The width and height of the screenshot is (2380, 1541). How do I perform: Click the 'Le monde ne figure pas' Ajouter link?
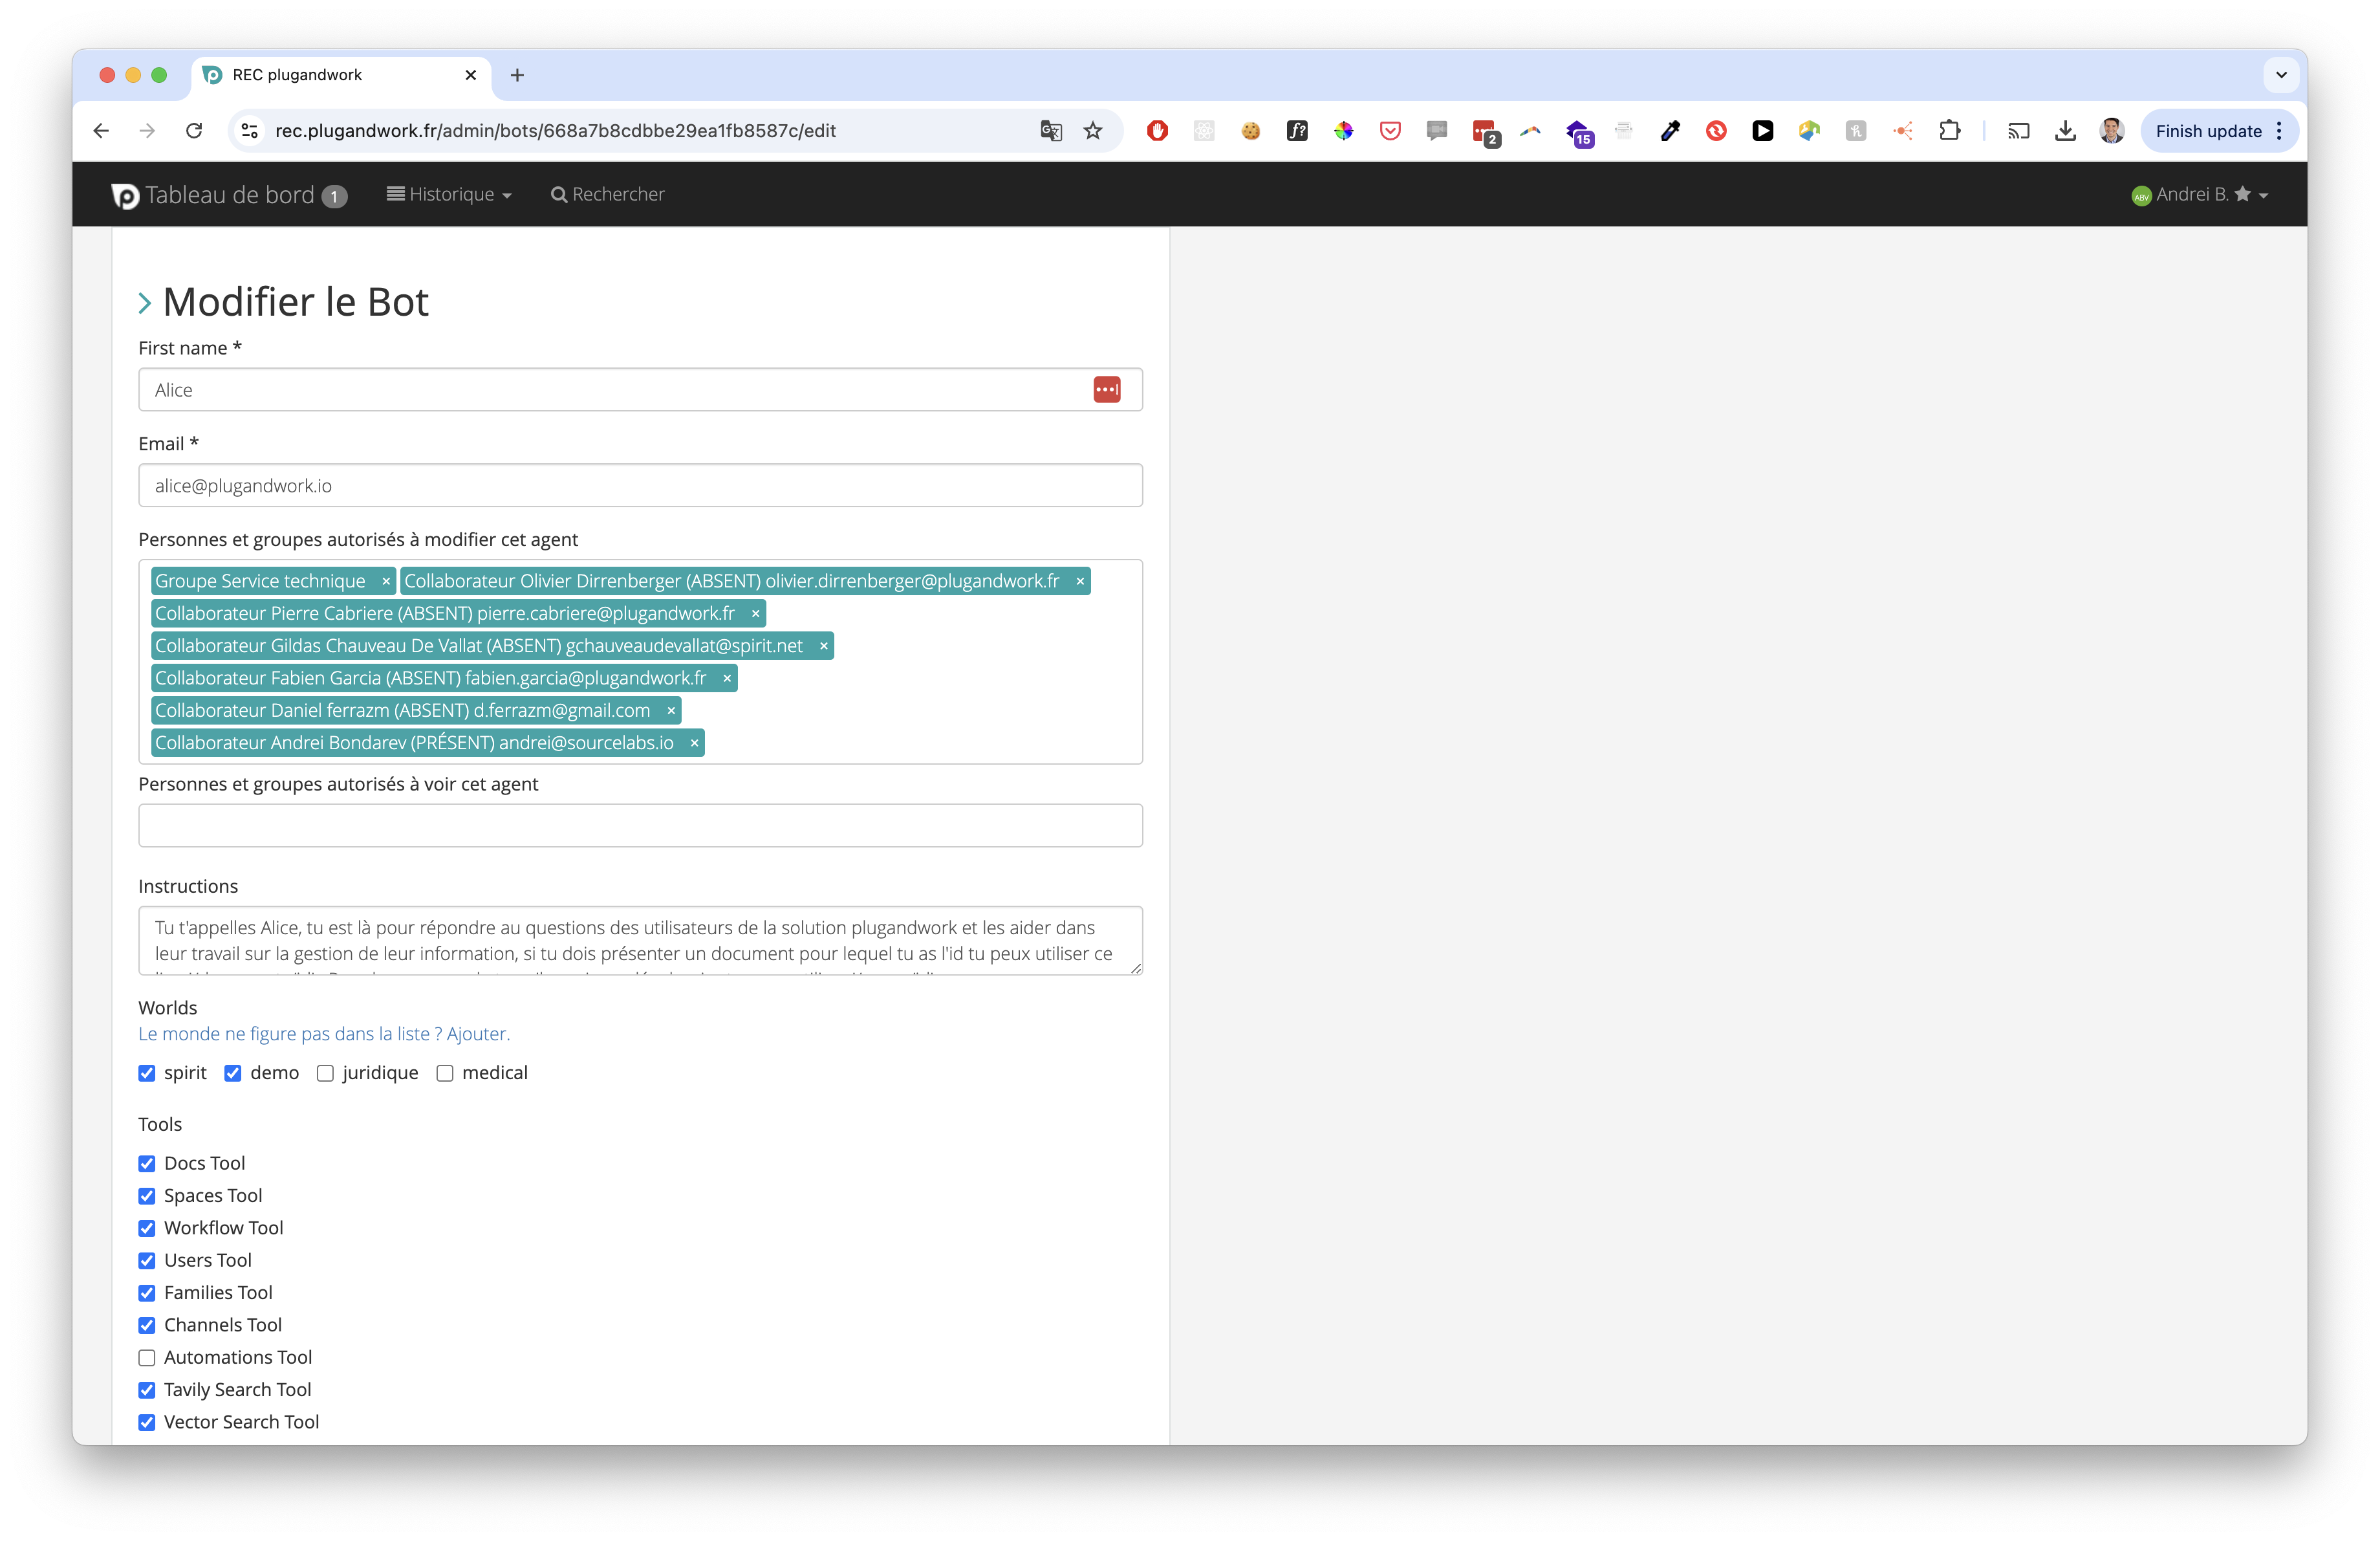477,1034
